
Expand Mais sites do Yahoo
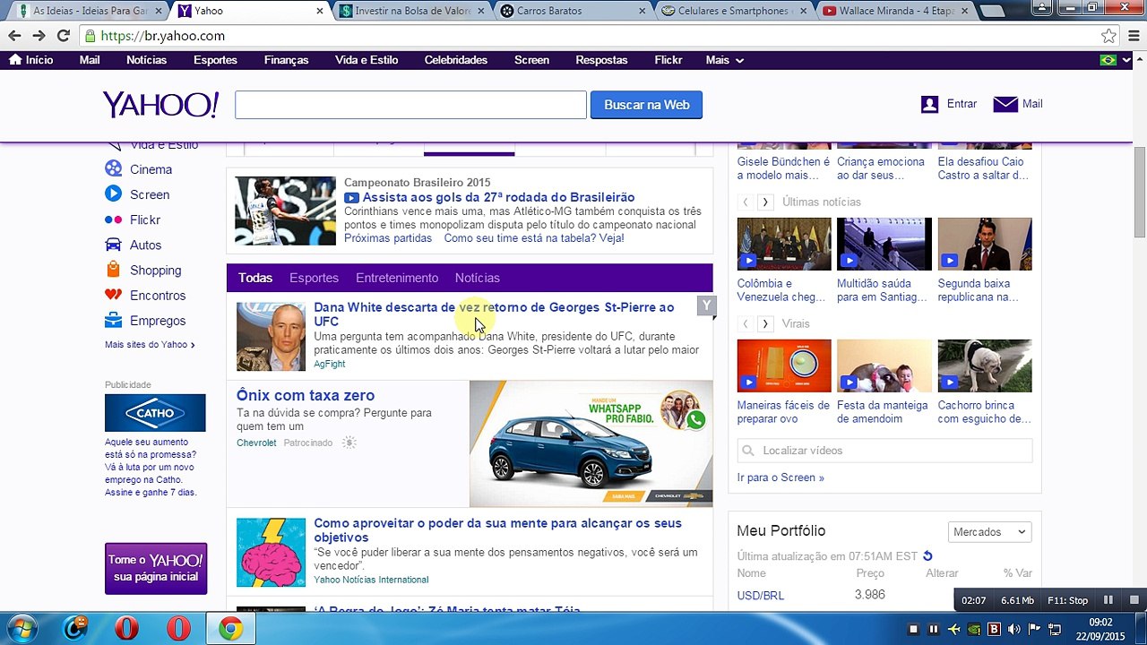click(150, 344)
